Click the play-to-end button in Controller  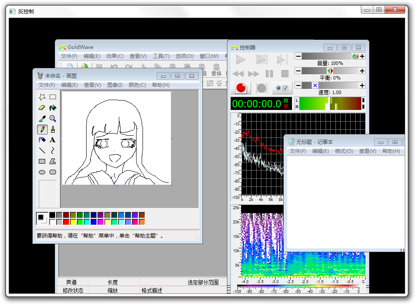tap(282, 60)
